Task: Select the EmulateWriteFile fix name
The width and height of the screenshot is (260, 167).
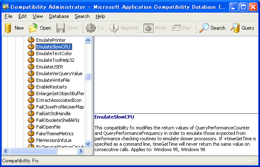Action: coord(53,80)
